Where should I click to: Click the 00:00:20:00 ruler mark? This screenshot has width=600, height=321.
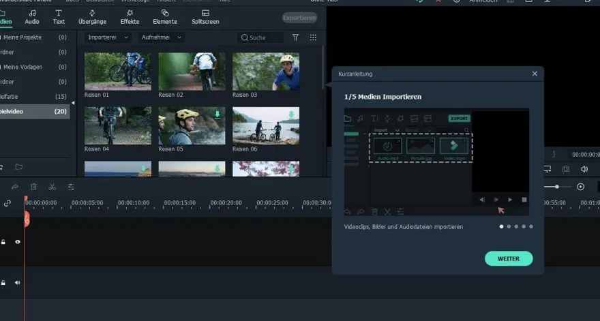coord(226,203)
